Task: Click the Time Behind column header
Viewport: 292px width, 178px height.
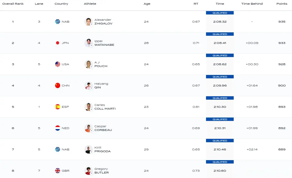Action: tap(252, 4)
